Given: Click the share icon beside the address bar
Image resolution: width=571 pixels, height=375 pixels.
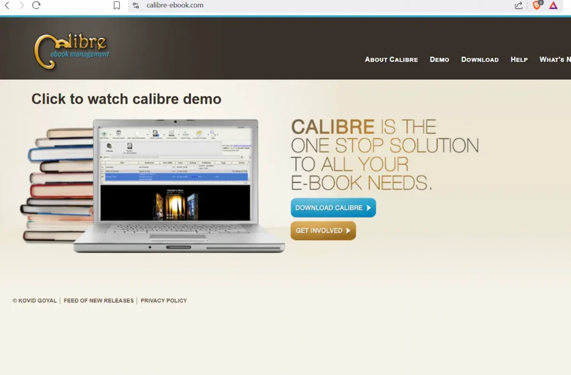Looking at the screenshot, I should (517, 6).
